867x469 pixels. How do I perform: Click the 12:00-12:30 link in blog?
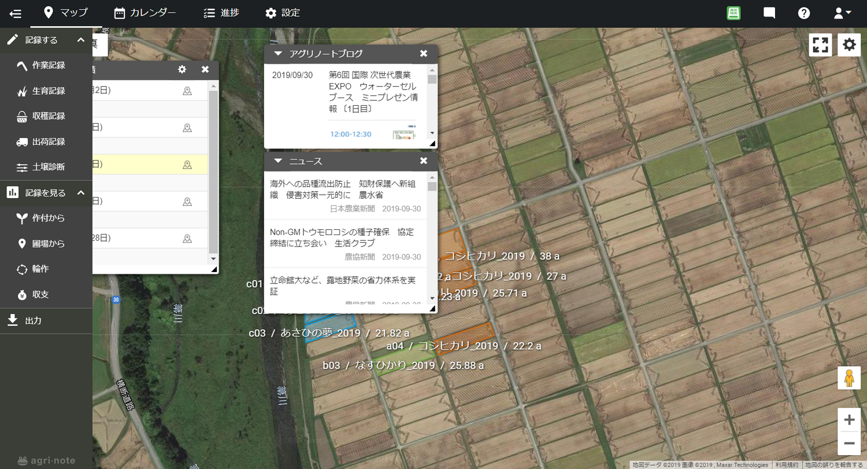tap(351, 134)
